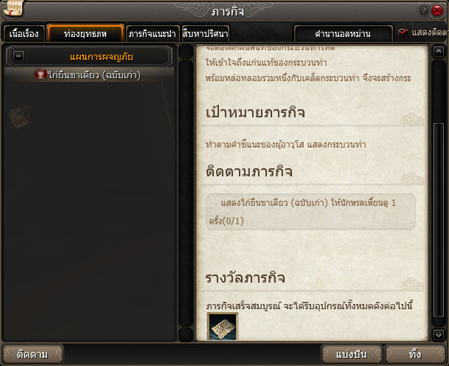Click the reward scroll item thumbnail
The image size is (449, 366).
point(223,326)
